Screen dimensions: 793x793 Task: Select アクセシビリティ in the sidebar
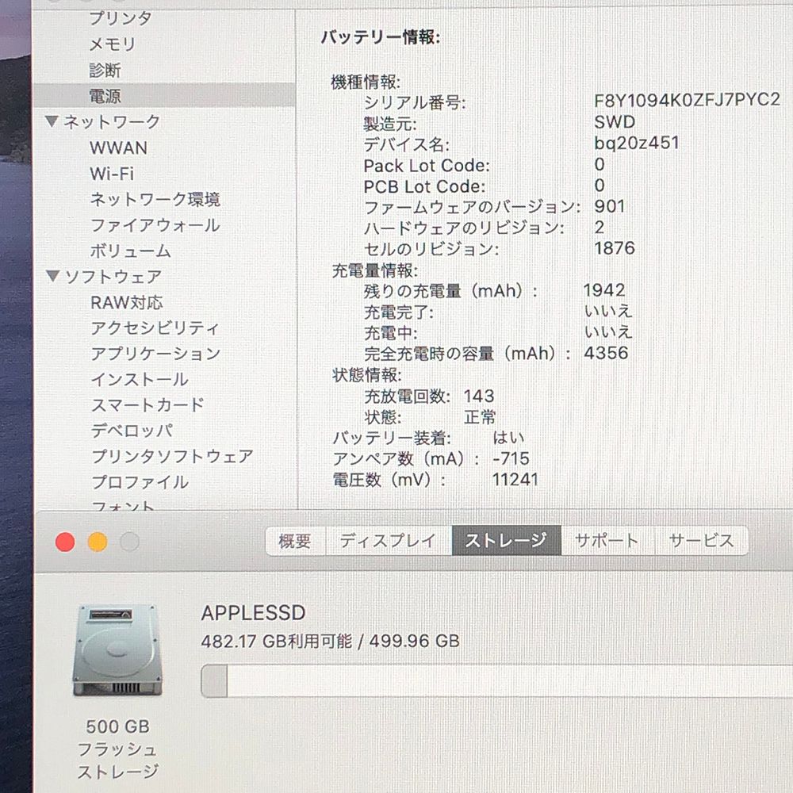point(155,328)
